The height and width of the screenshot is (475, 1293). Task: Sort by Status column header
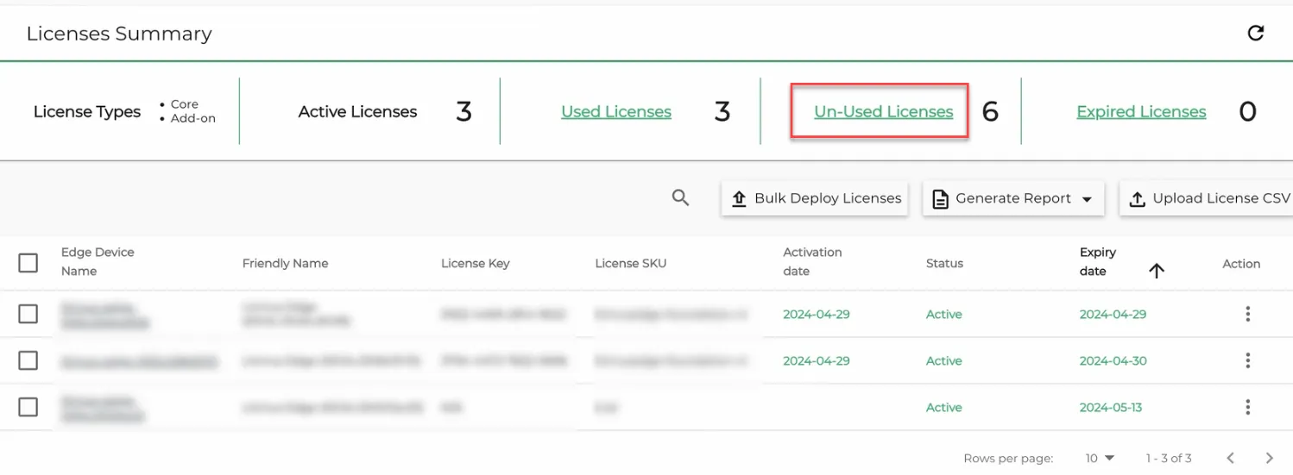click(x=944, y=263)
